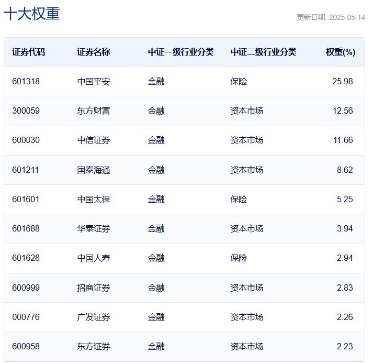Click the 中证一级行业分类 column header

click(181, 52)
